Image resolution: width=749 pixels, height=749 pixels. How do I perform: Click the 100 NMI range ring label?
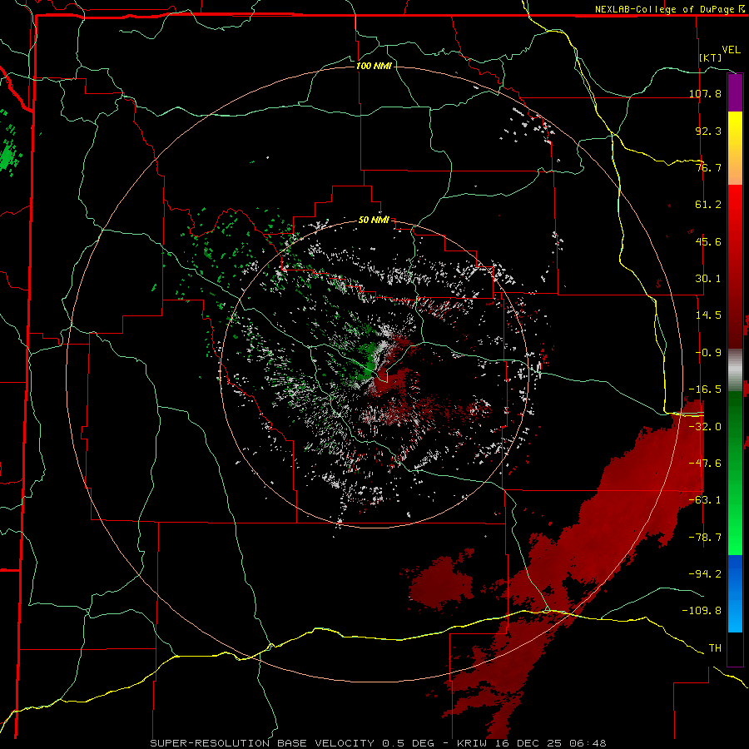click(374, 66)
